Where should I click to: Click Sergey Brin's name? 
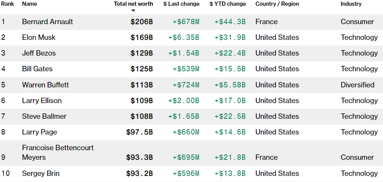tap(41, 174)
